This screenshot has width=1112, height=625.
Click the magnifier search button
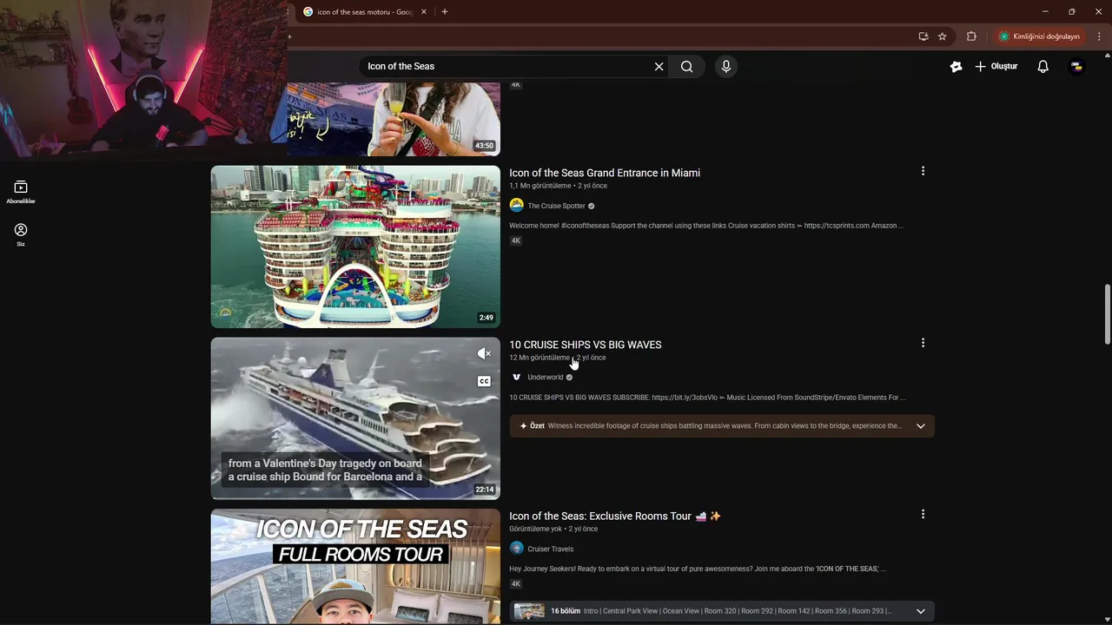[x=687, y=66]
